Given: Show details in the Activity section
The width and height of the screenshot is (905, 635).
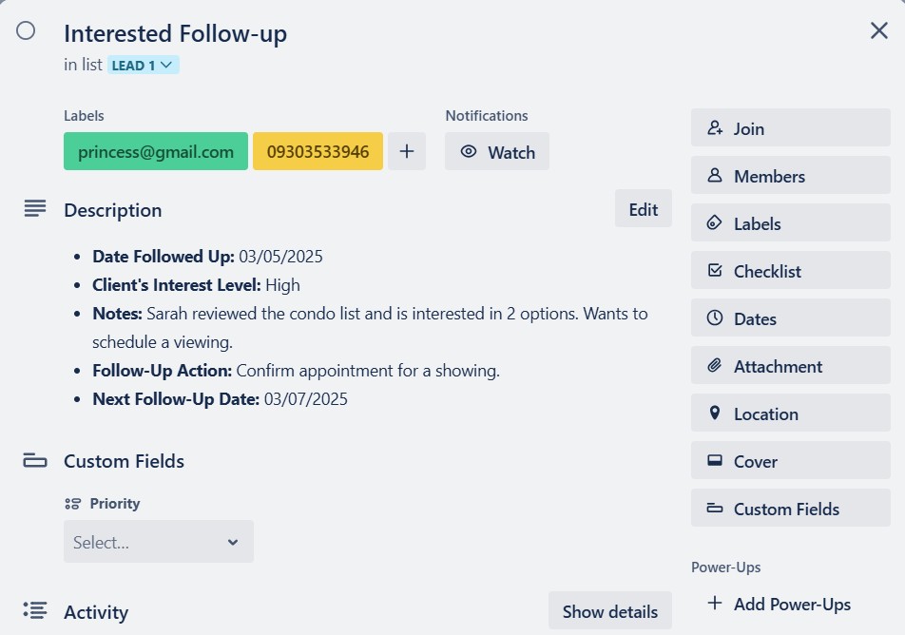Looking at the screenshot, I should tap(609, 611).
